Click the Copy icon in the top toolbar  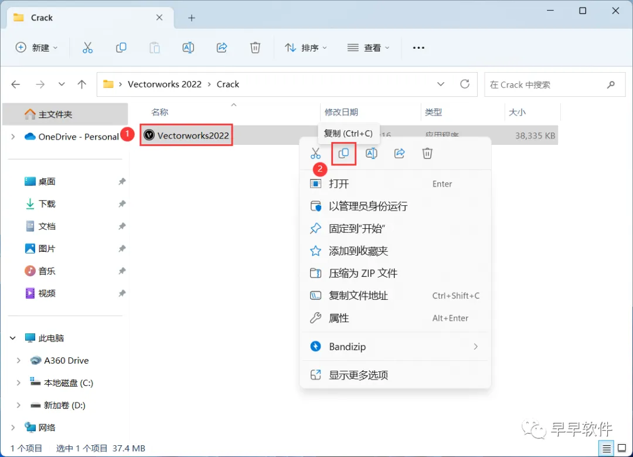[121, 48]
